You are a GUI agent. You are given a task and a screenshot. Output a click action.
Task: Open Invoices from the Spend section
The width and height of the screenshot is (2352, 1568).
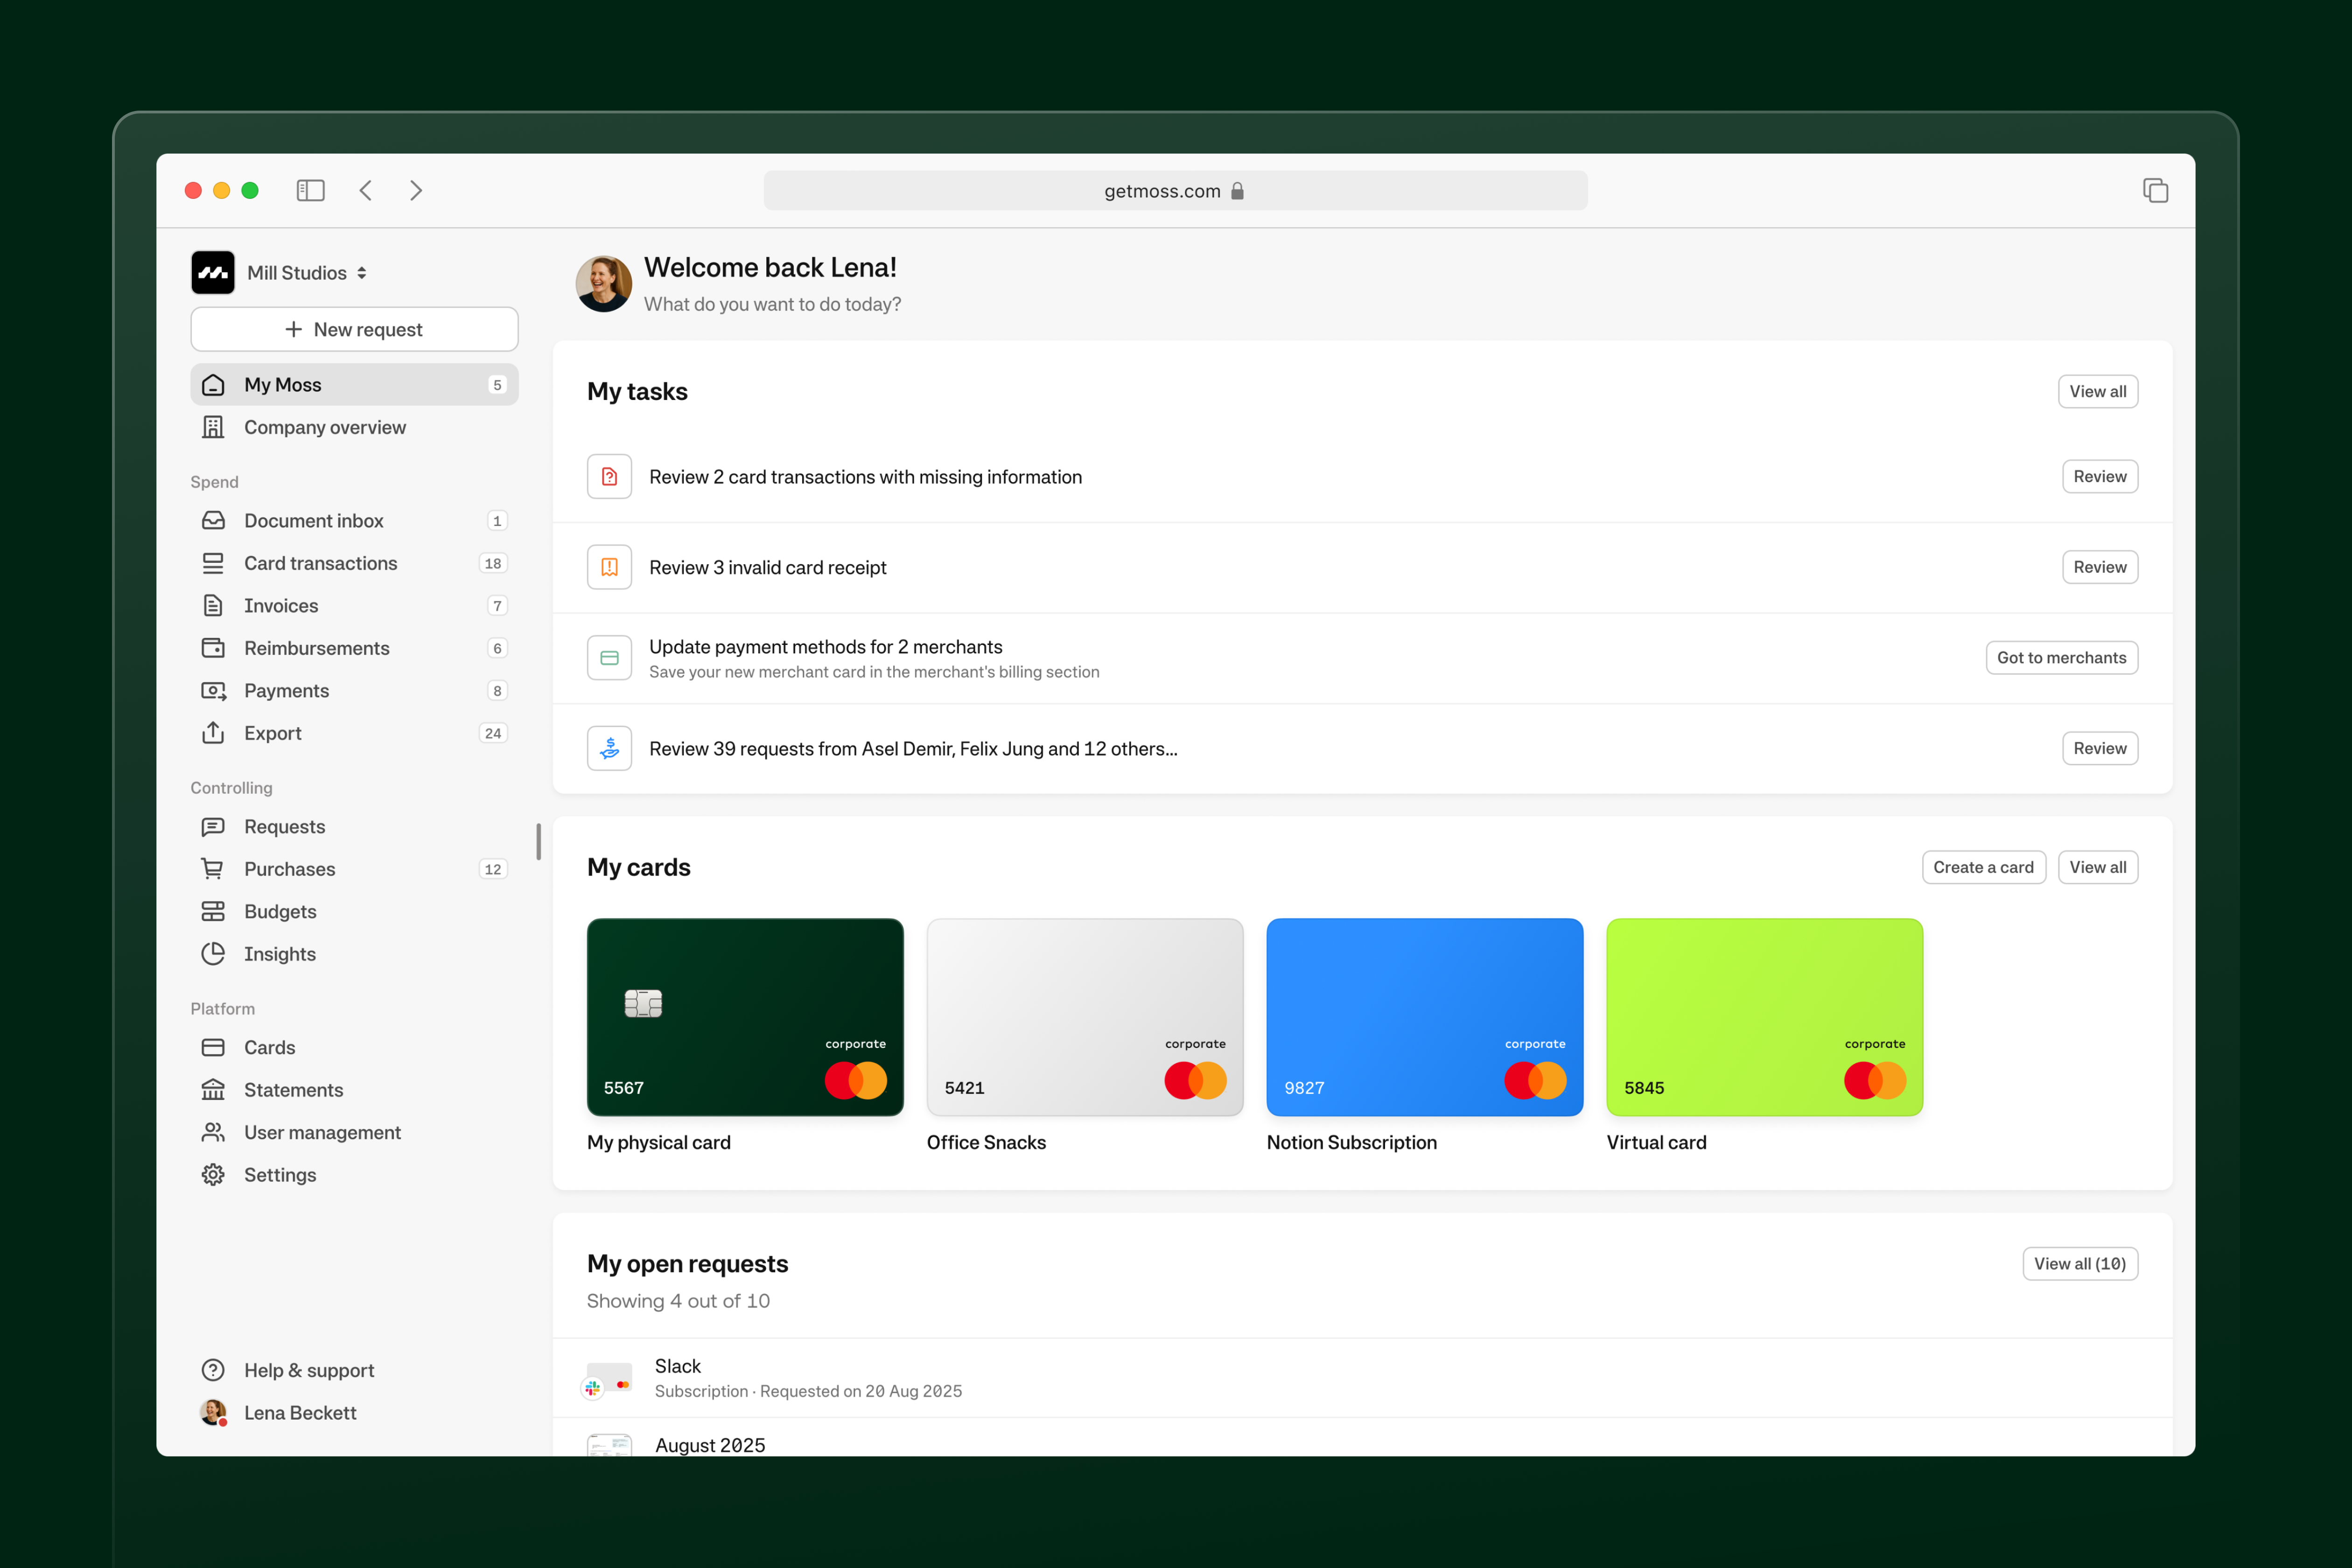click(281, 605)
